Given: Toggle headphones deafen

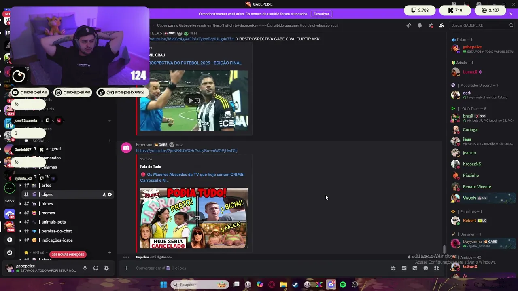Looking at the screenshot, I should pos(96,268).
